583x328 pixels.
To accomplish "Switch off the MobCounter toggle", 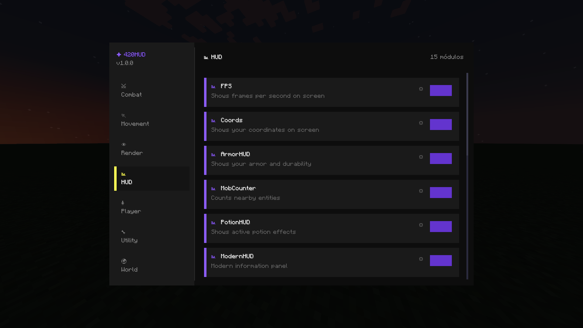I will click(x=441, y=193).
